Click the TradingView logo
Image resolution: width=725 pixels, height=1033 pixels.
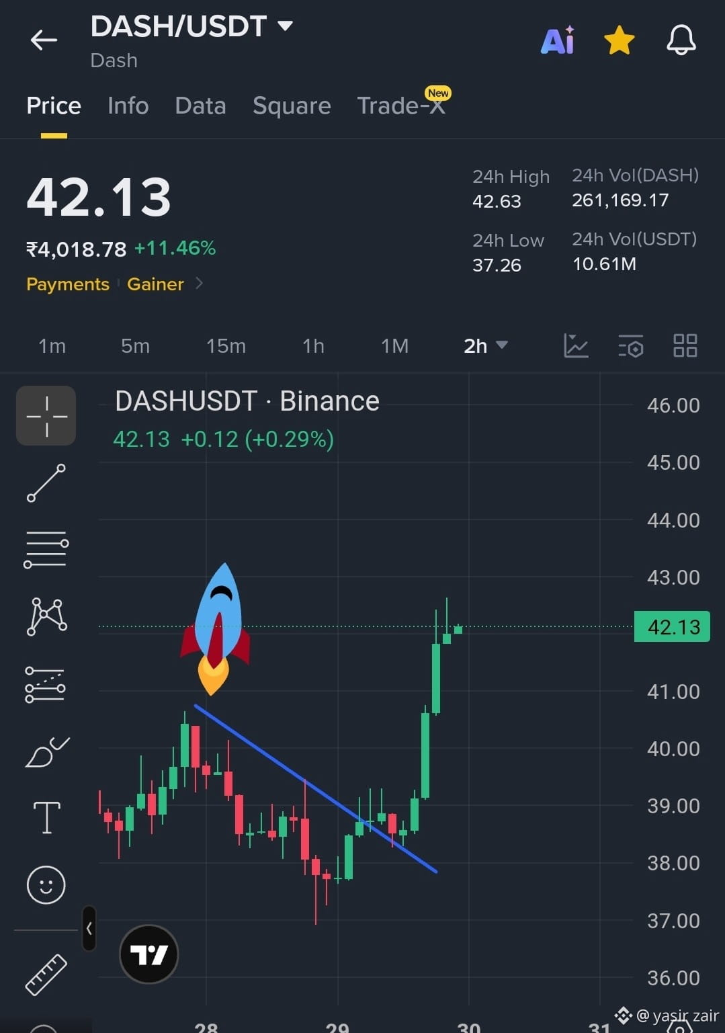coord(148,954)
